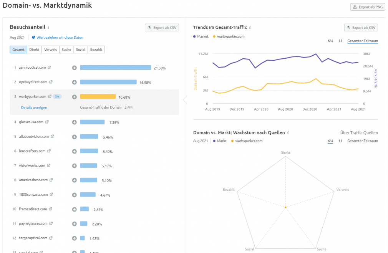This screenshot has height=253, width=388.
Task: Select Gesamter Zeitraum for trends chart
Action: [363, 41]
